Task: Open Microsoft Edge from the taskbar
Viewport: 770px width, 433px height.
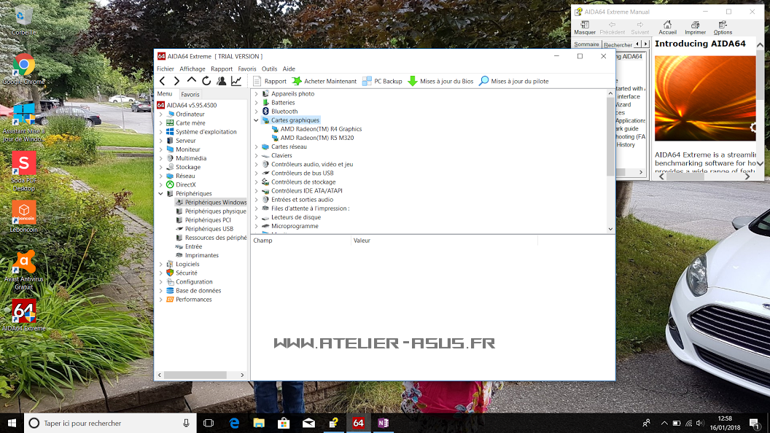Action: click(x=234, y=423)
